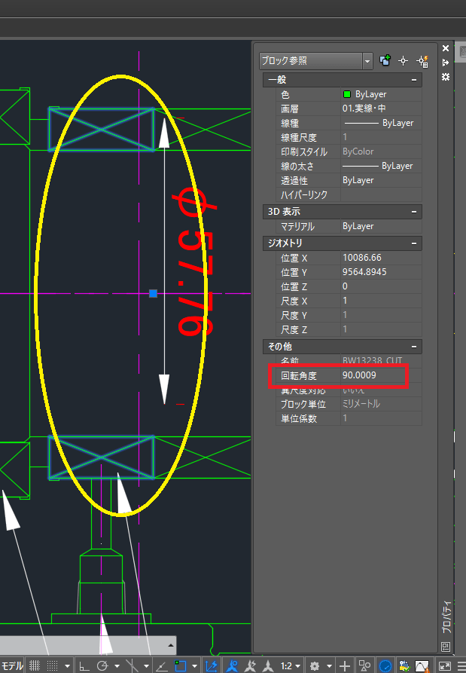Edit the 位置 X value 10086.66
The height and width of the screenshot is (673, 466).
(x=381, y=258)
